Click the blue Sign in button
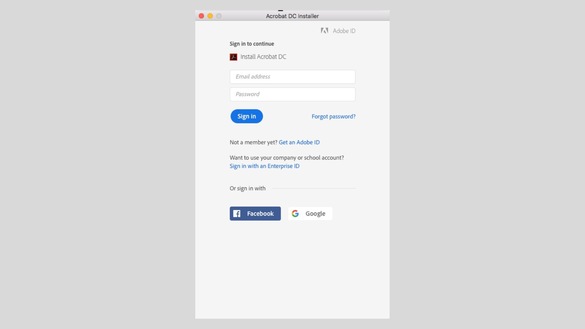The image size is (585, 329). 247,116
